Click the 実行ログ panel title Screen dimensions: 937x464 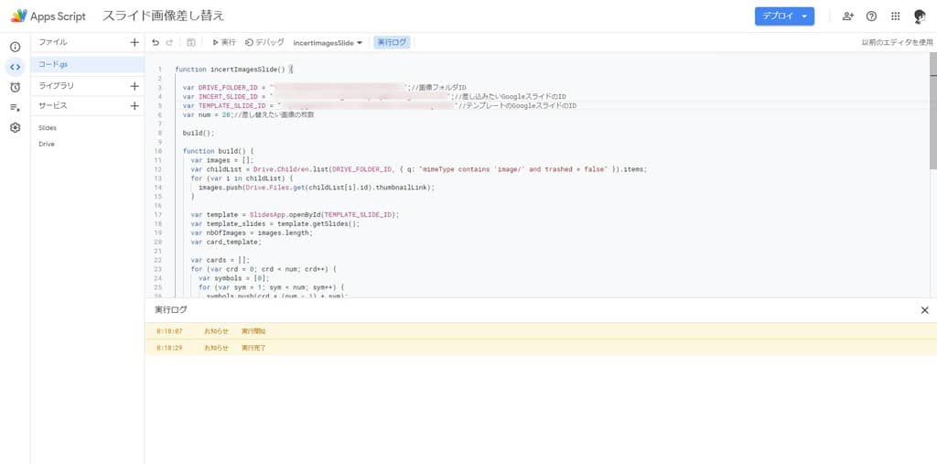(171, 309)
